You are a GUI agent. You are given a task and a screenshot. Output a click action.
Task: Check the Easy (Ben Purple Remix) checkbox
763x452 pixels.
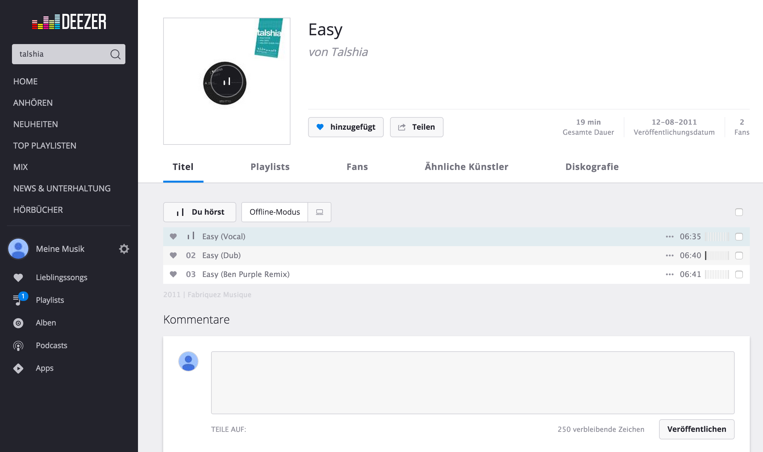coord(739,274)
